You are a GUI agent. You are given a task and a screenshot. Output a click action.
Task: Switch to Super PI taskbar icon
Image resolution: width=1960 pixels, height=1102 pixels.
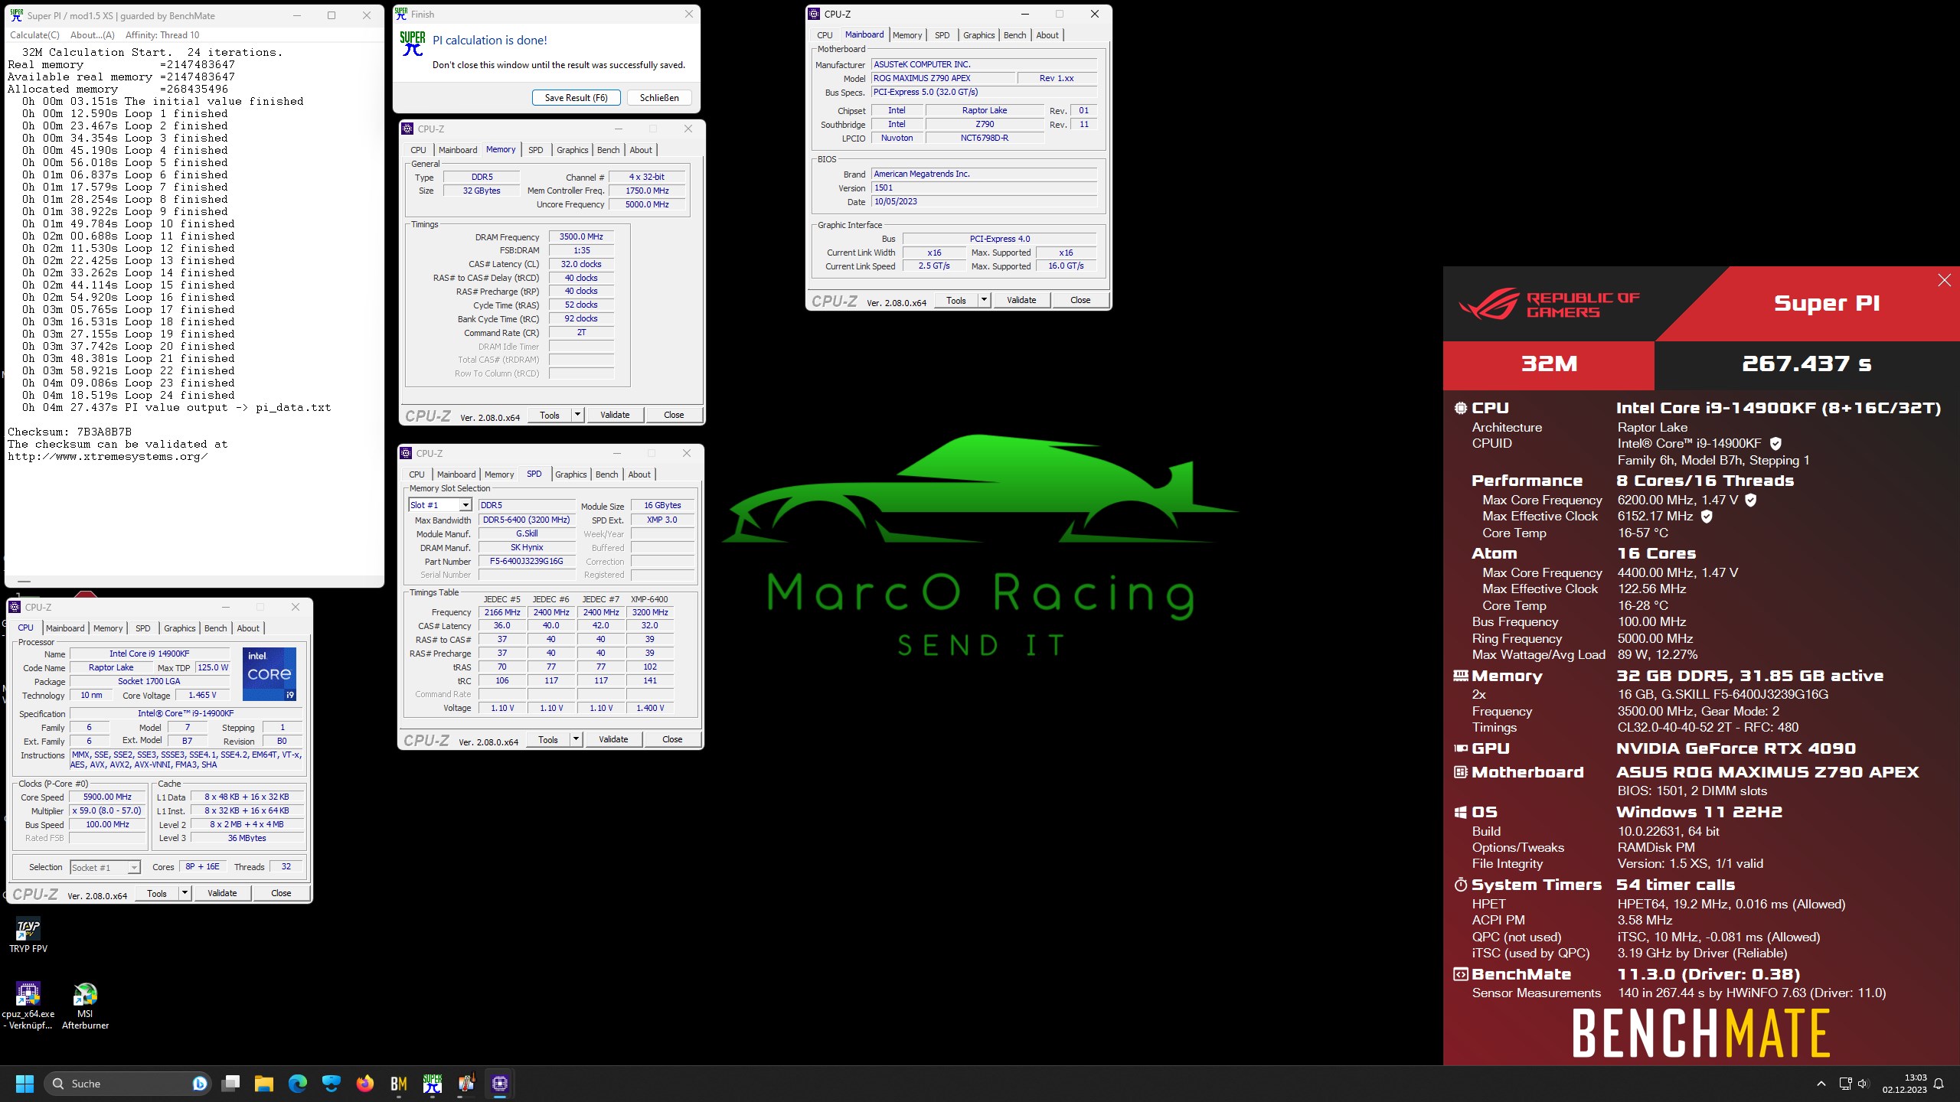[x=433, y=1084]
